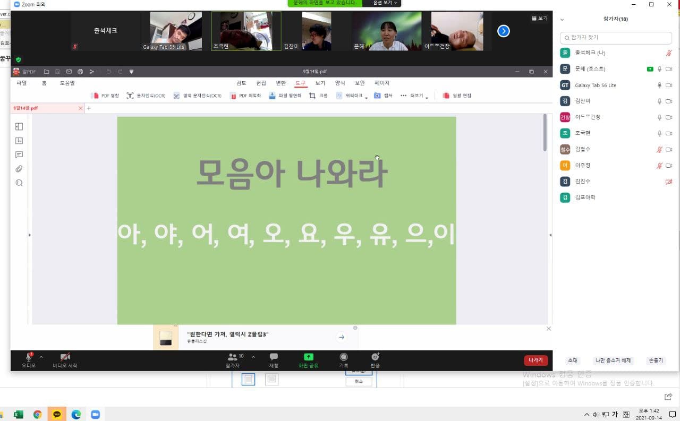Run 문자인식(OCR) text recognition tool
Image resolution: width=680 pixels, height=421 pixels.
146,96
